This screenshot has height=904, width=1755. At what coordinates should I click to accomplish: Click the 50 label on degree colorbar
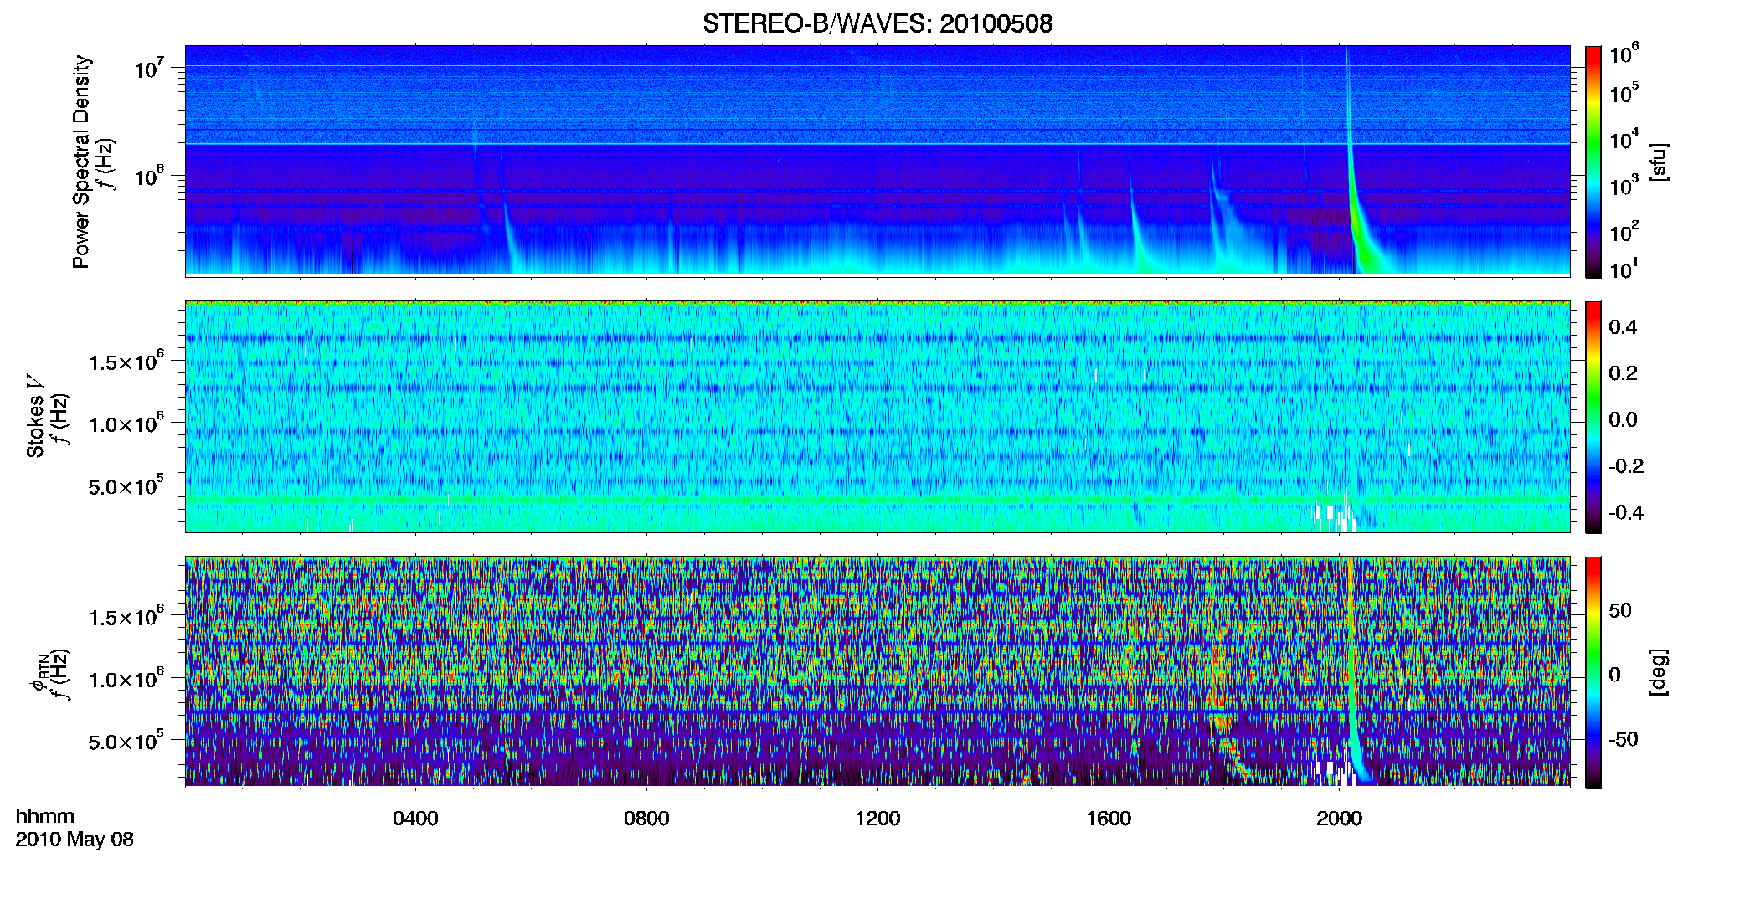coord(1620,610)
